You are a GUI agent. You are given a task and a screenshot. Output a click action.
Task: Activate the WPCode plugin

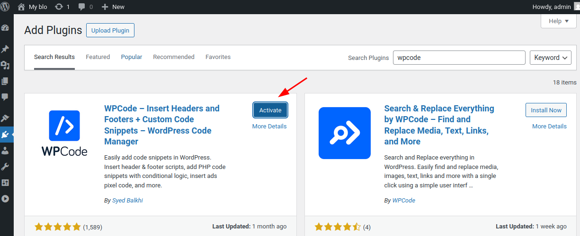click(x=270, y=110)
